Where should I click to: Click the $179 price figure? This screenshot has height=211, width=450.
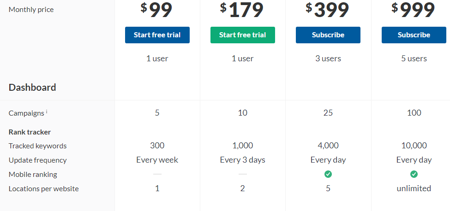pos(242,10)
